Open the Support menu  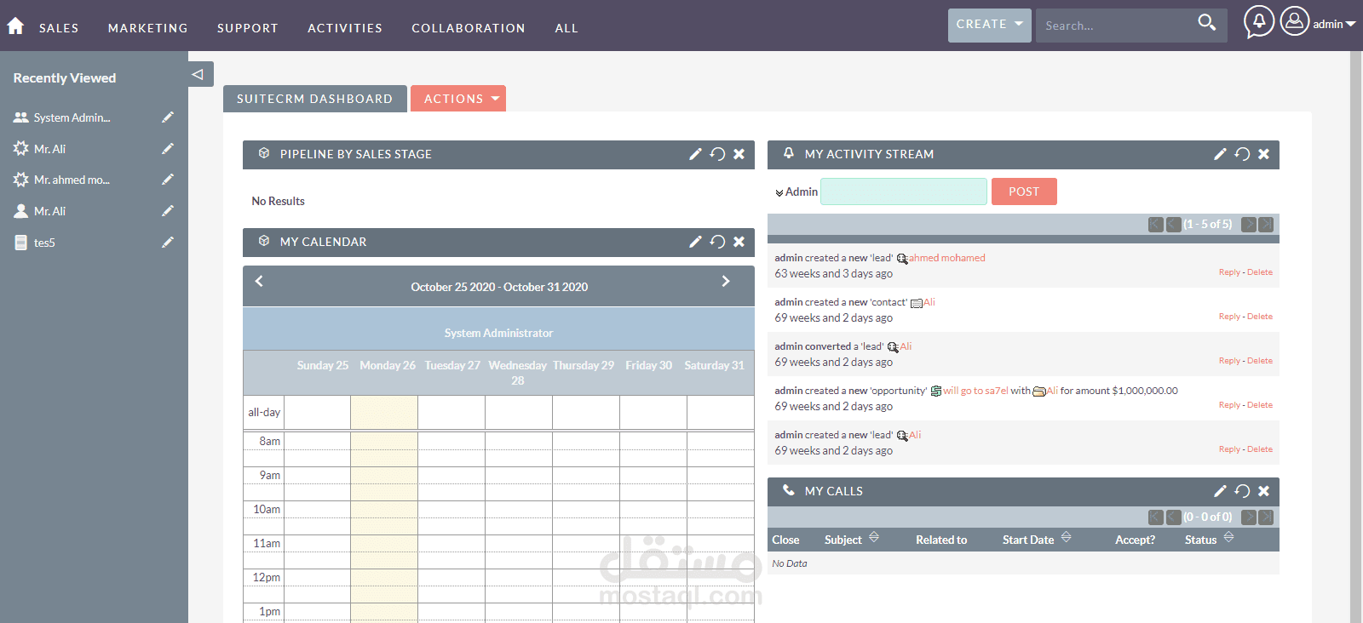click(x=248, y=28)
